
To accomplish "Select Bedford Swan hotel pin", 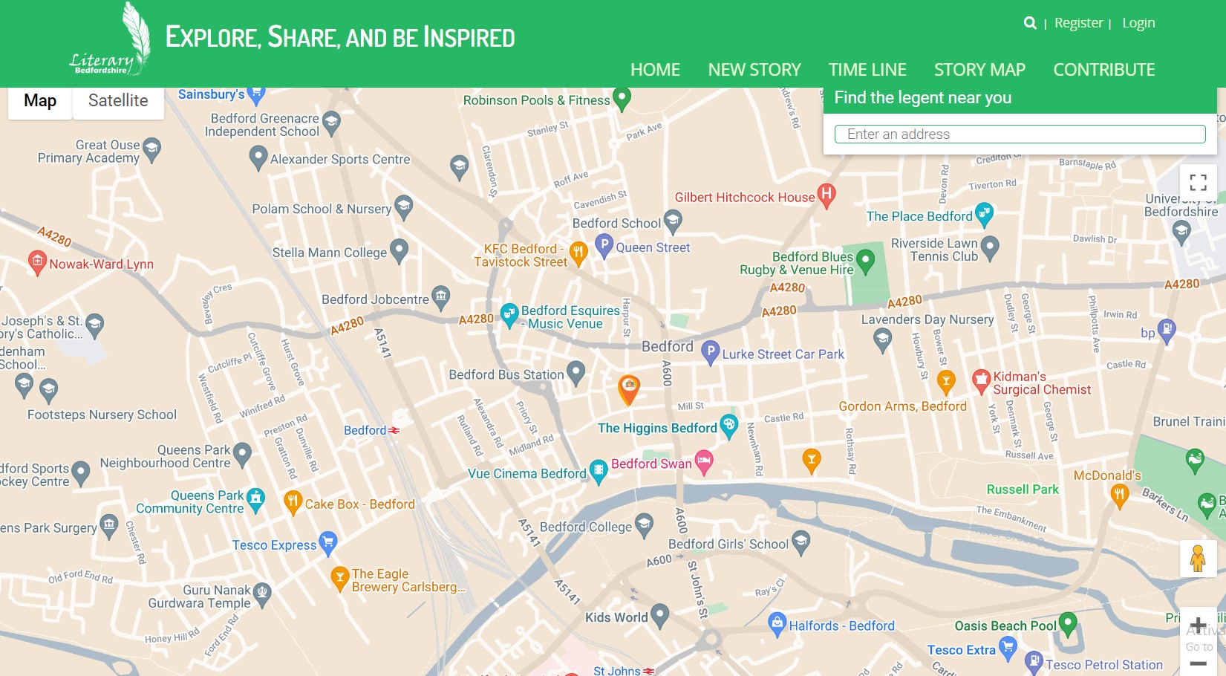I will 703,462.
